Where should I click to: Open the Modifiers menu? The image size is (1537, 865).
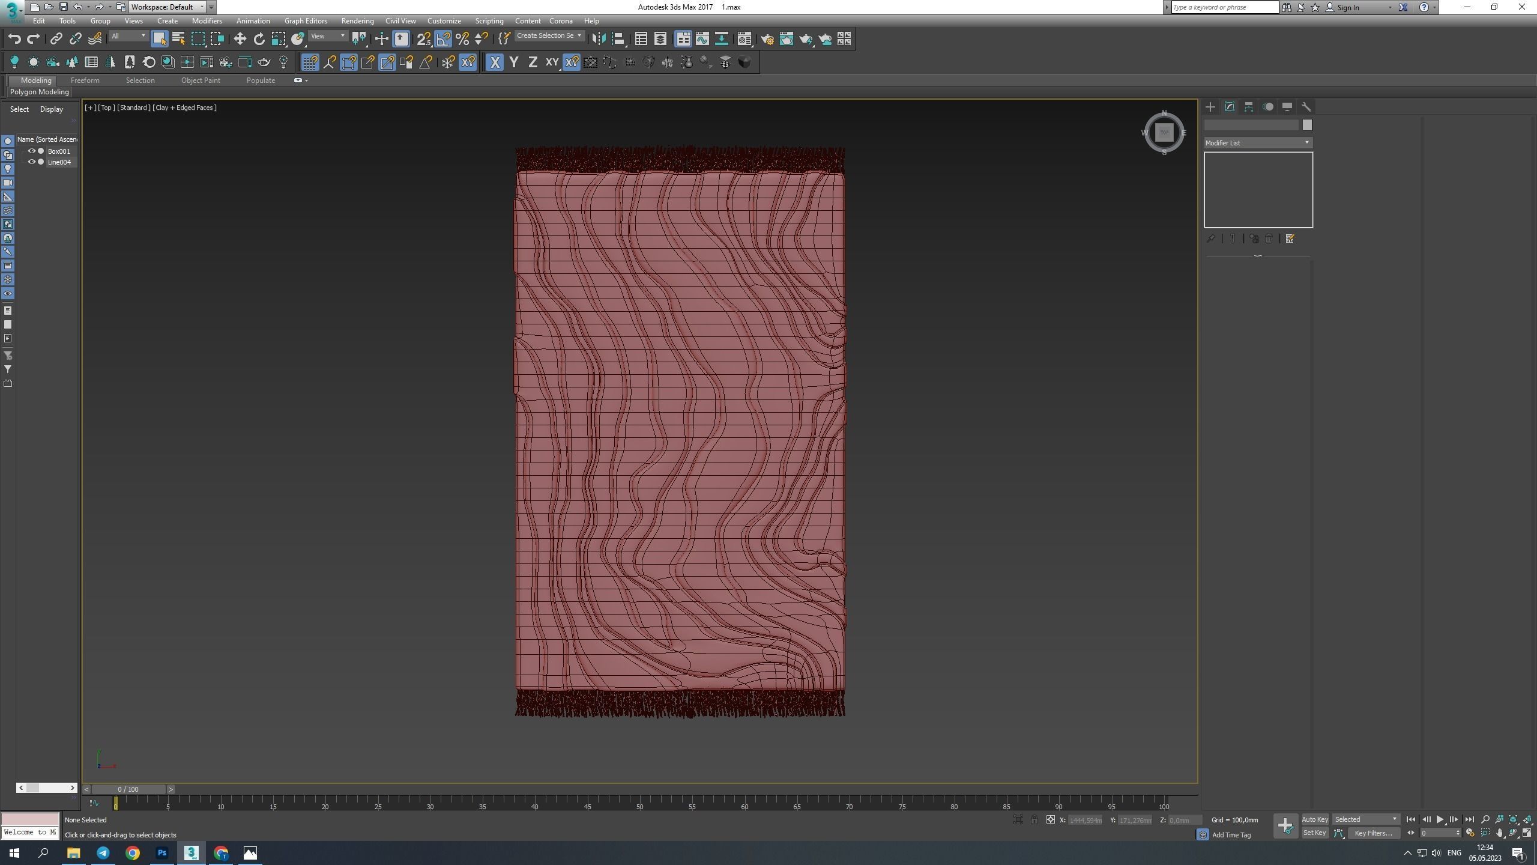tap(207, 21)
